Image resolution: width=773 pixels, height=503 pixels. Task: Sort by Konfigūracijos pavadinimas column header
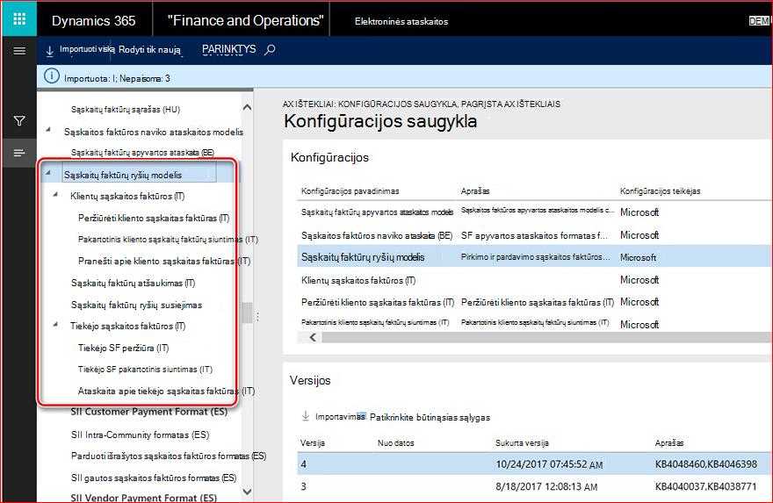(350, 191)
